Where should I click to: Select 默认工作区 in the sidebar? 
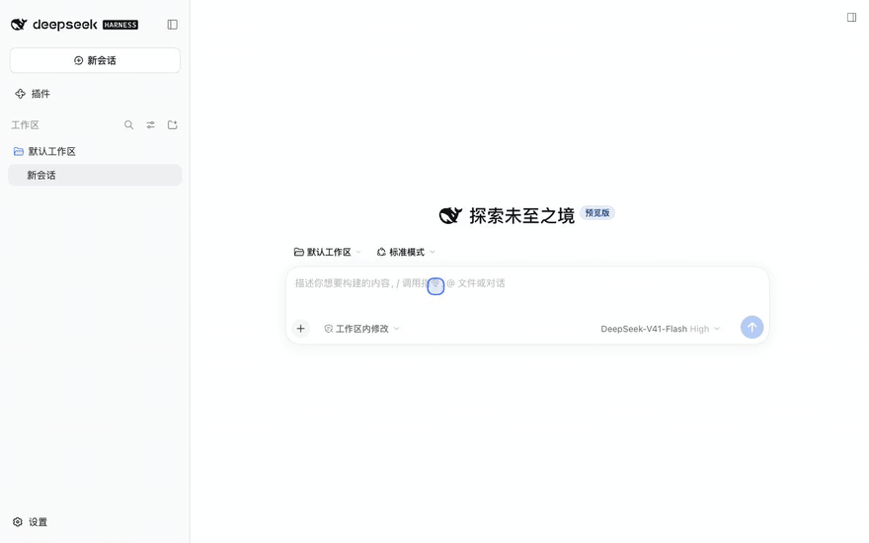point(44,151)
